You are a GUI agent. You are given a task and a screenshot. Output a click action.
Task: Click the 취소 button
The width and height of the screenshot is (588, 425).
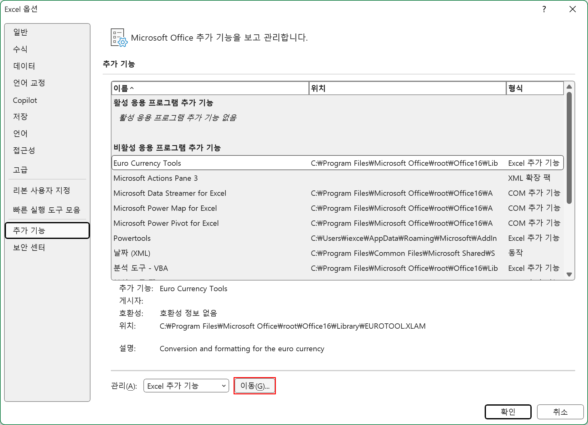(560, 412)
